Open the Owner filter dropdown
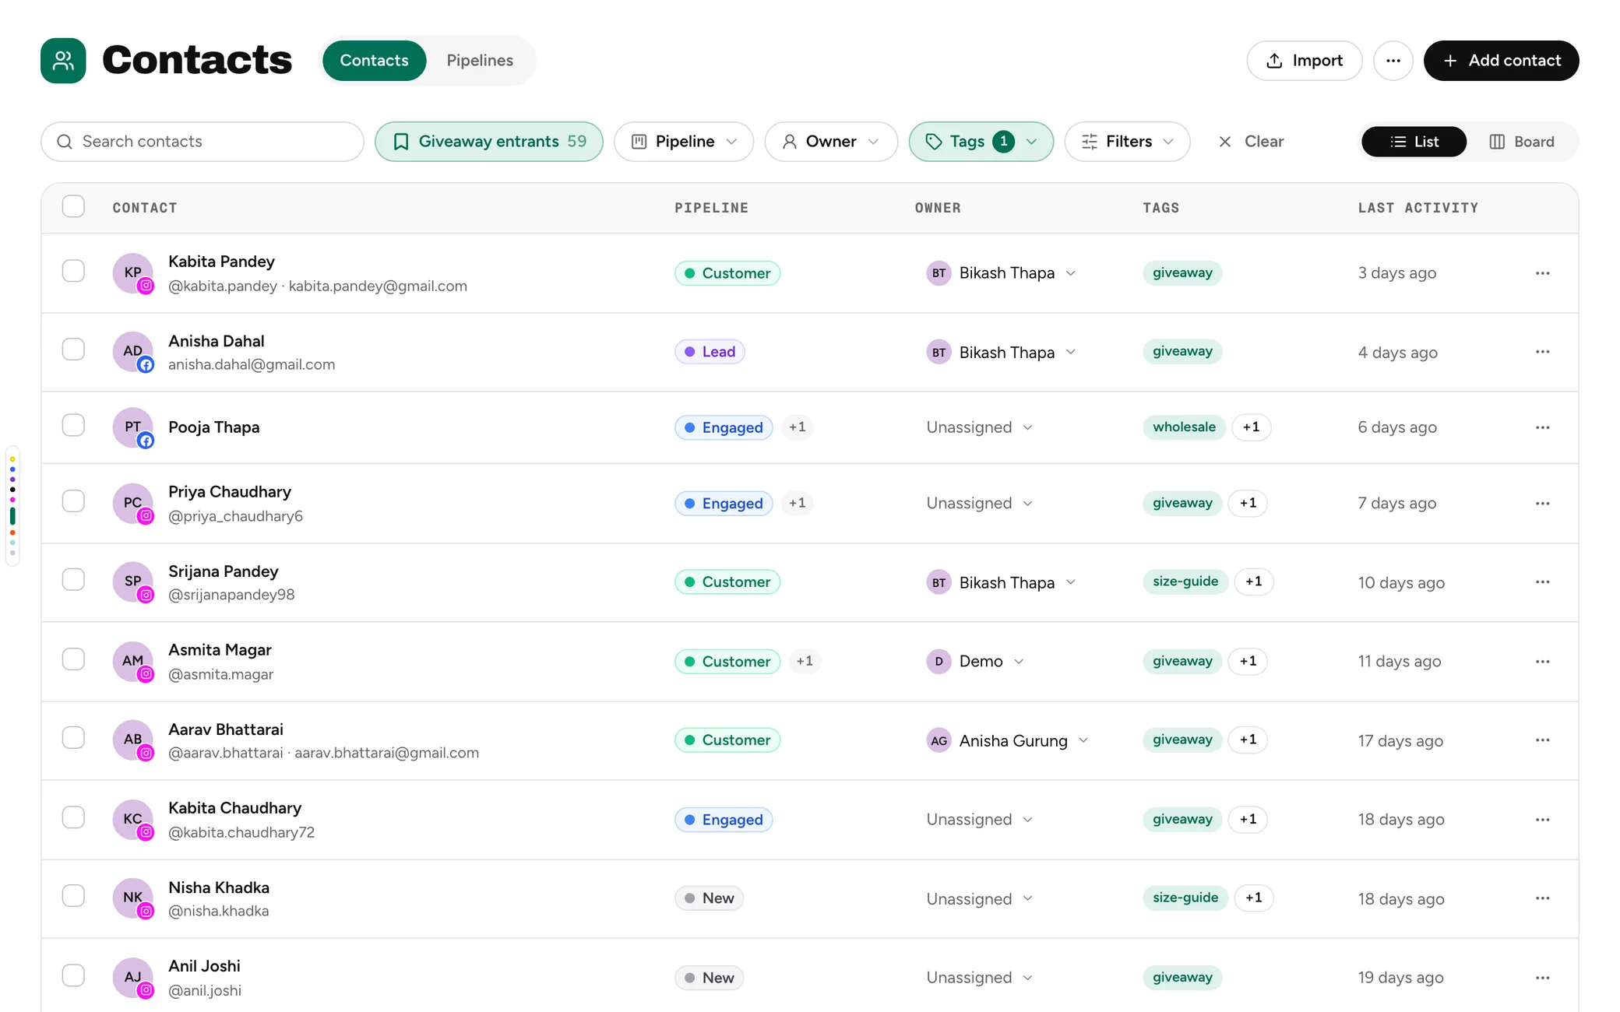The image size is (1620, 1012). click(x=831, y=142)
